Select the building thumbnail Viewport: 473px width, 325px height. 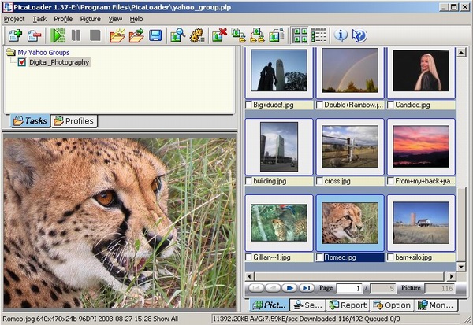click(279, 146)
